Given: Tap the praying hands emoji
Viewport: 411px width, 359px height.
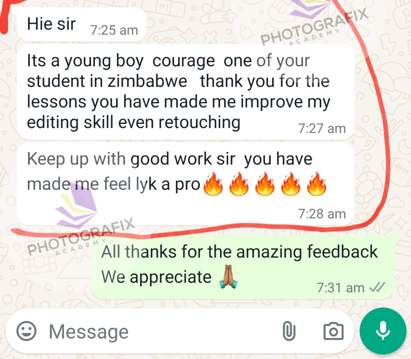Looking at the screenshot, I should point(228,277).
